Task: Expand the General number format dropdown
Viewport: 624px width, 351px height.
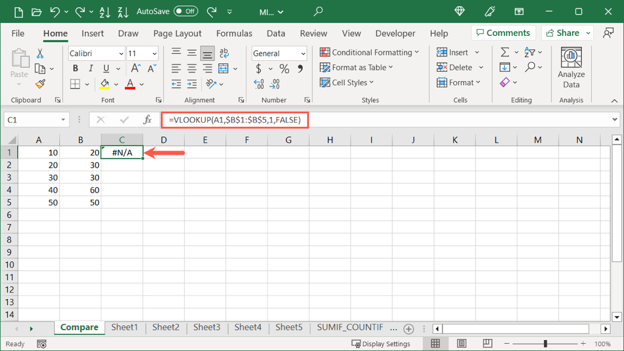Action: pyautogui.click(x=303, y=54)
